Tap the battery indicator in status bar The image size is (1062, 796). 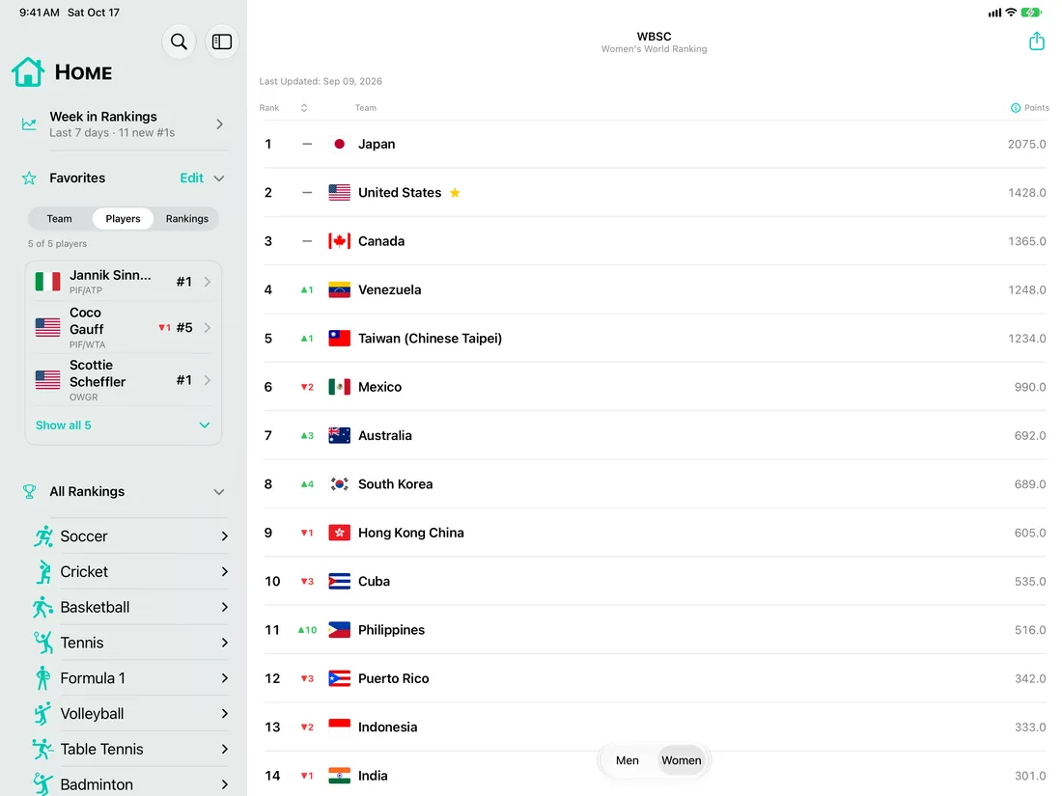click(1030, 13)
